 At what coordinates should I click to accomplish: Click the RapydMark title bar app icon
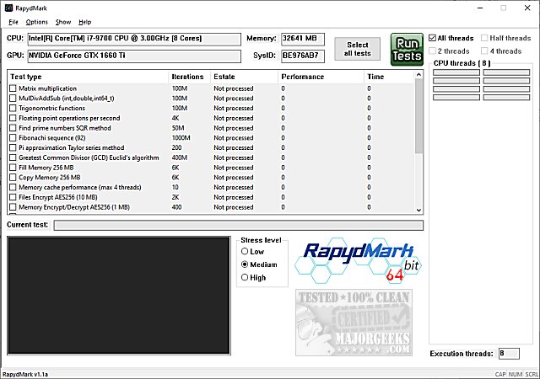(x=9, y=8)
